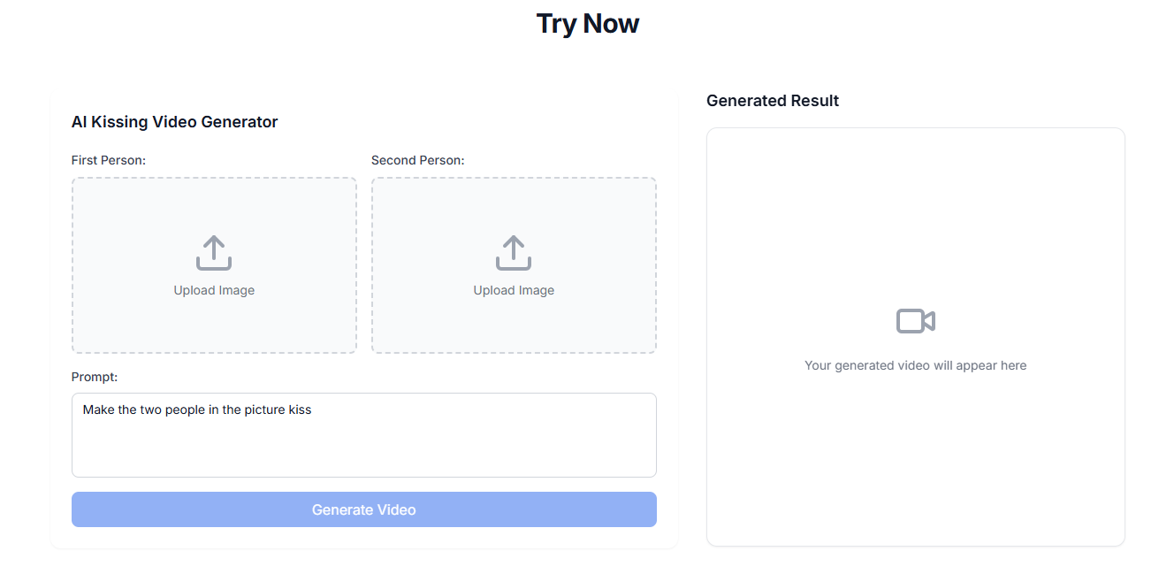1159x574 pixels.
Task: Click the empty Generated Result preview panel
Action: click(916, 337)
